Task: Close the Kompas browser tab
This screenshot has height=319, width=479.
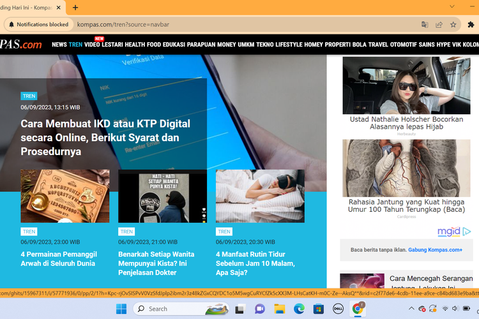Action: (x=59, y=8)
